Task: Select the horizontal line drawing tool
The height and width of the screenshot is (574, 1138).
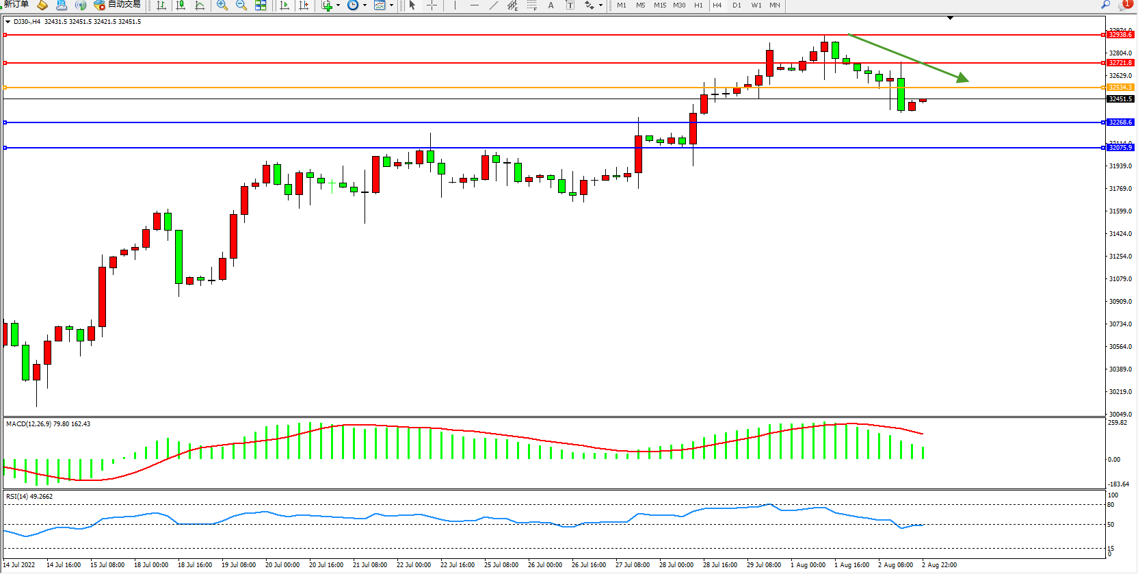Action: (x=474, y=5)
